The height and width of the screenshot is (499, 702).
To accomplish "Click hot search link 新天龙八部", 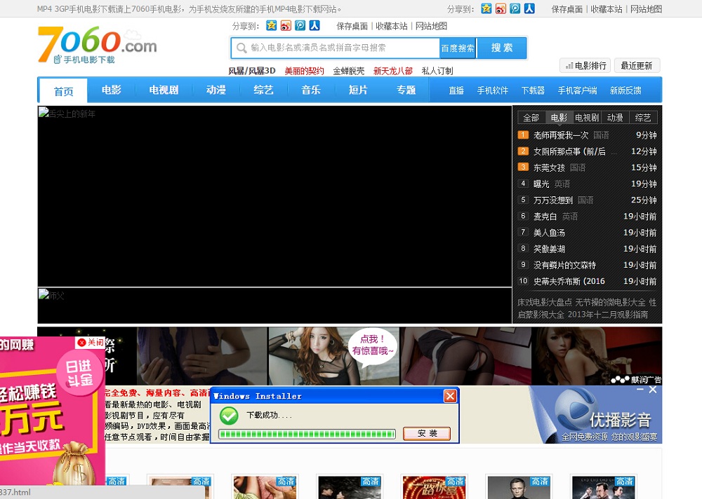I will point(392,71).
